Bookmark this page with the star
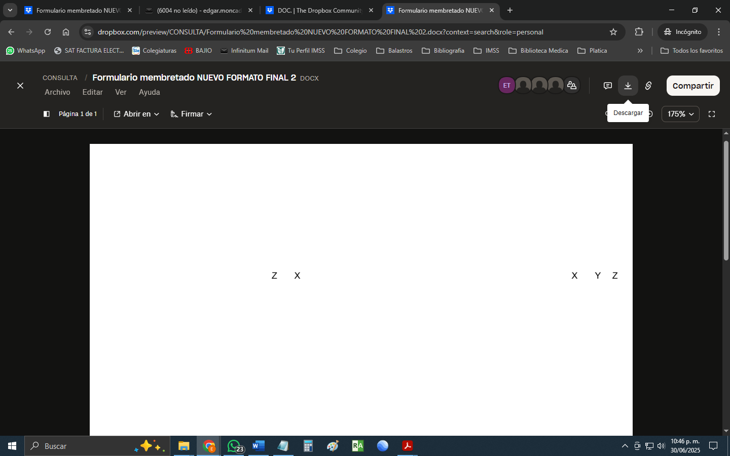This screenshot has width=730, height=456. coord(613,32)
